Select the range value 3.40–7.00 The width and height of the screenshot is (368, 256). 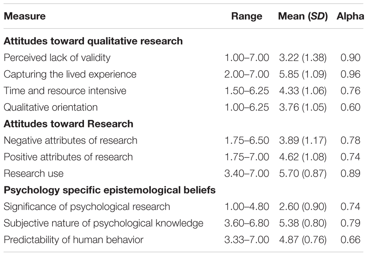coord(247,173)
